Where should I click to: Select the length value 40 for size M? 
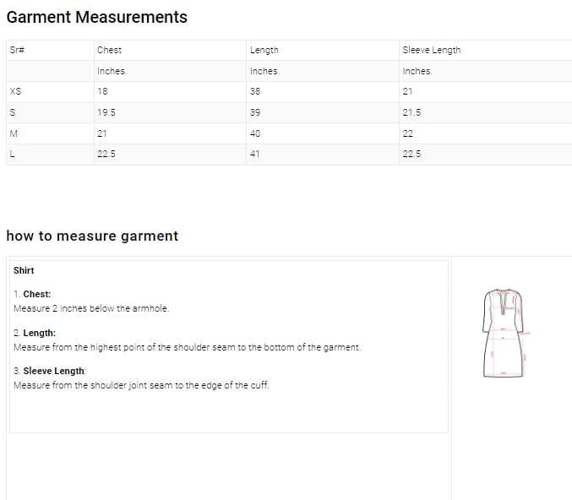255,133
